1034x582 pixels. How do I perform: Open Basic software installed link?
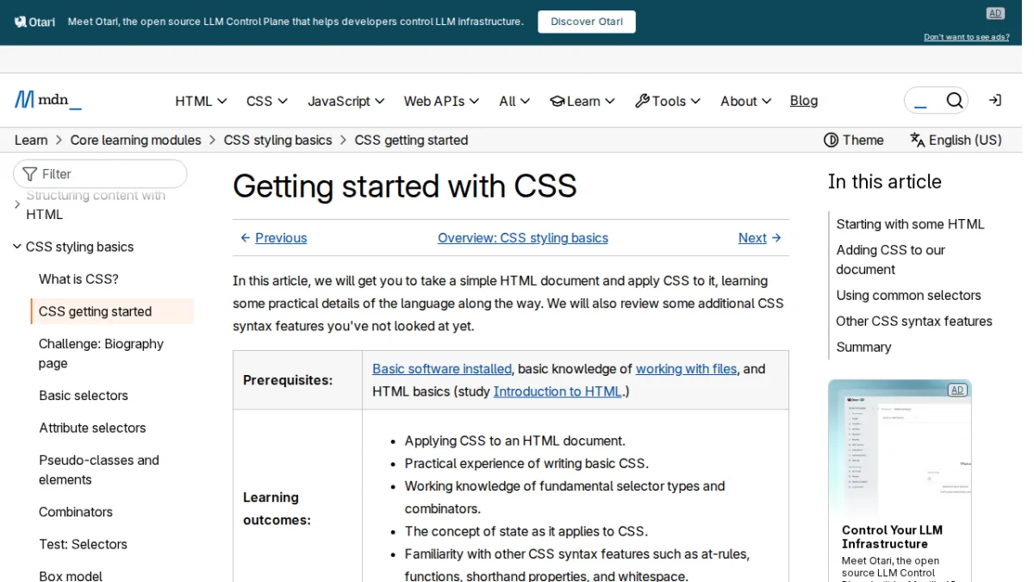442,369
